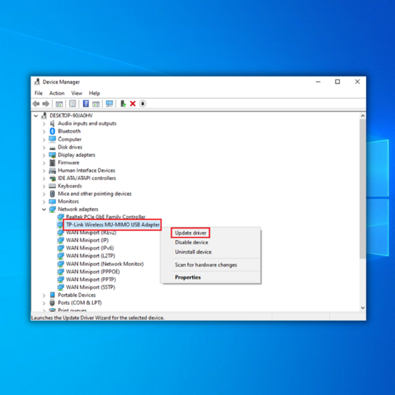Image resolution: width=395 pixels, height=395 pixels.
Task: Toggle the Show/Hide Action Pane toolbar icon
Action: (96, 104)
